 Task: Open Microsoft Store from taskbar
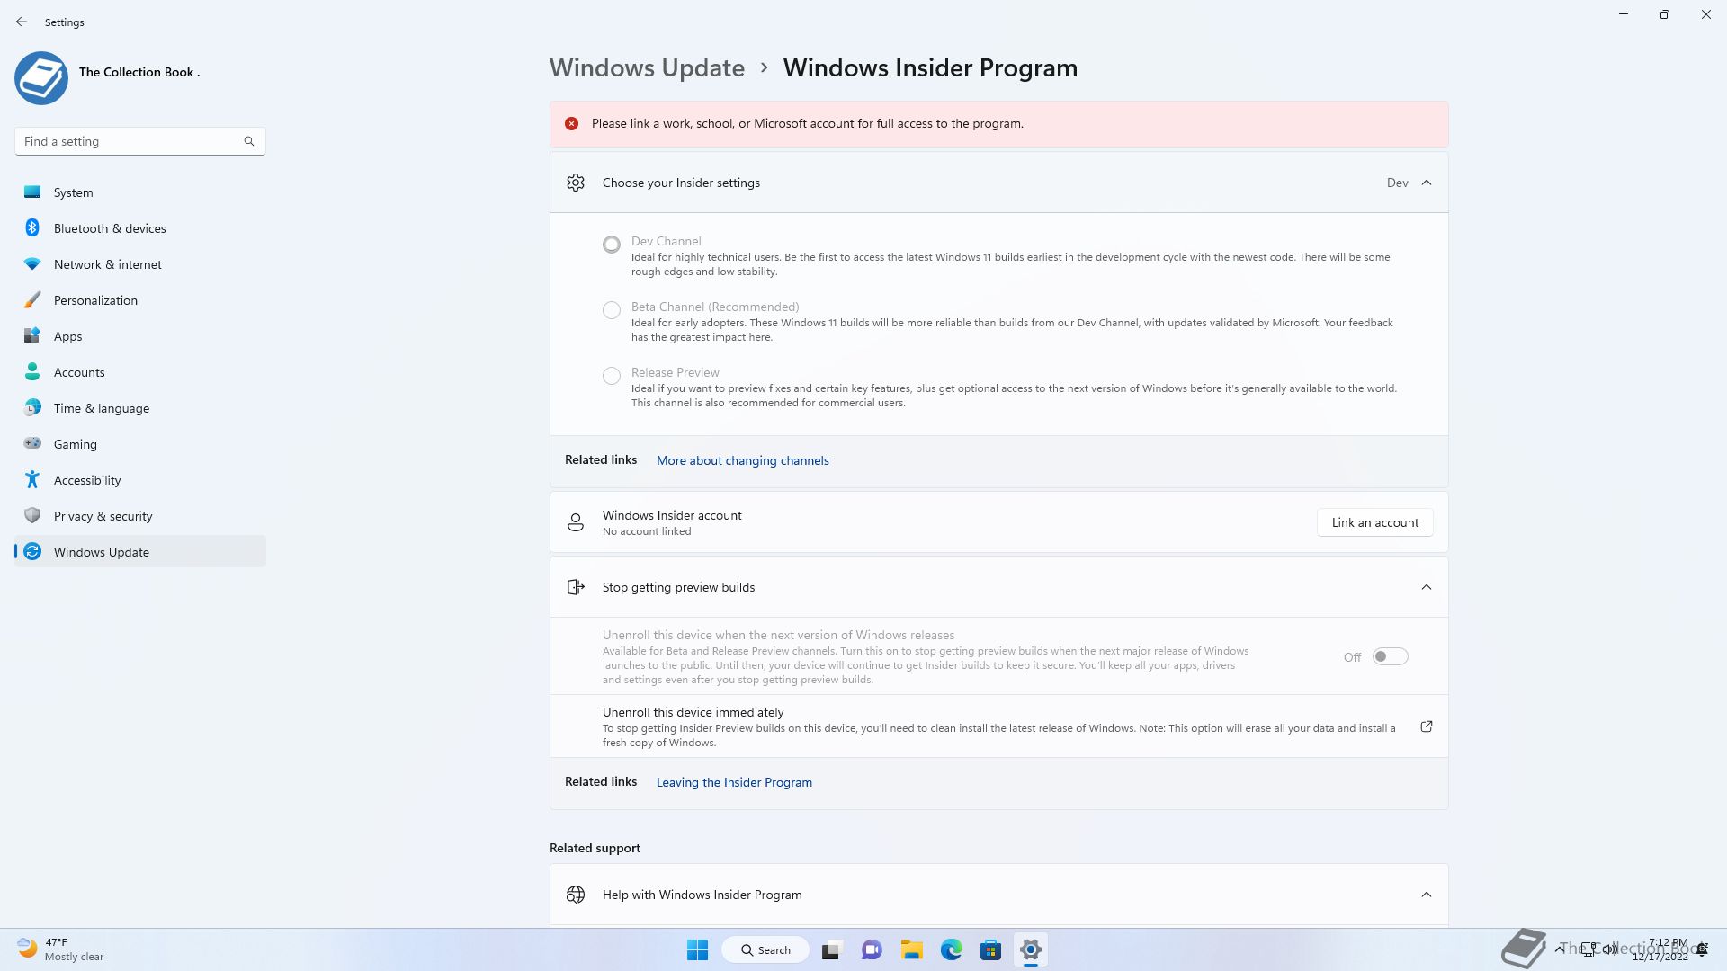[991, 949]
